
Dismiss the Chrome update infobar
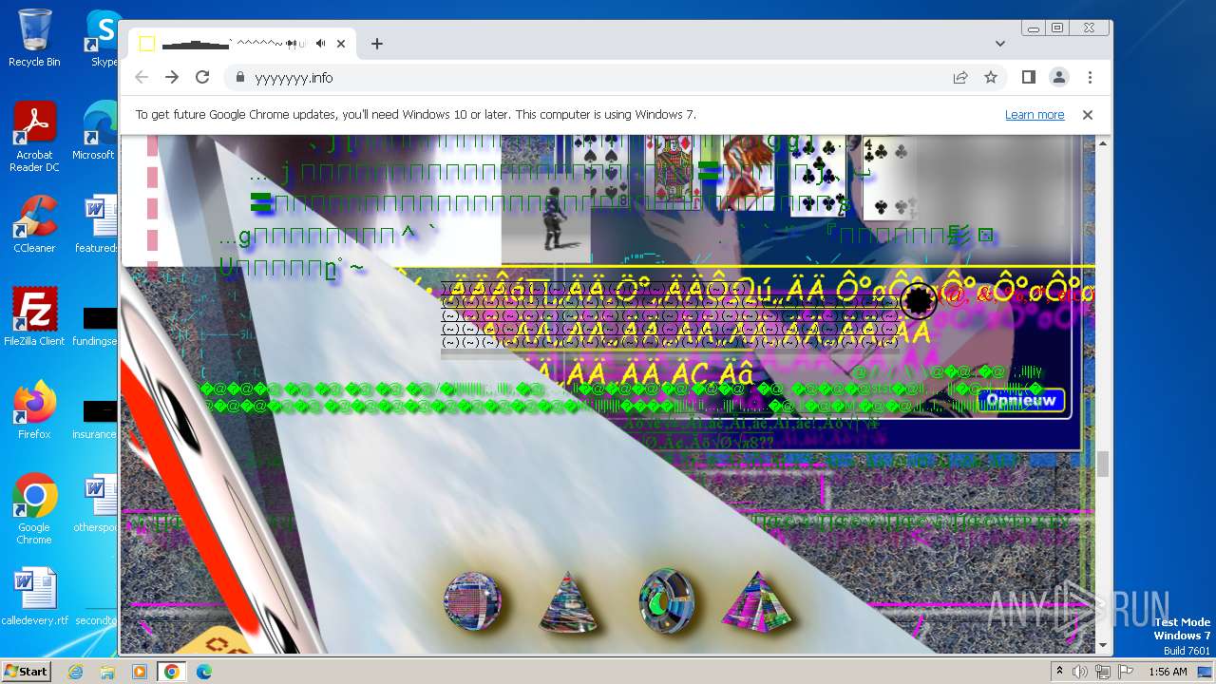point(1088,115)
